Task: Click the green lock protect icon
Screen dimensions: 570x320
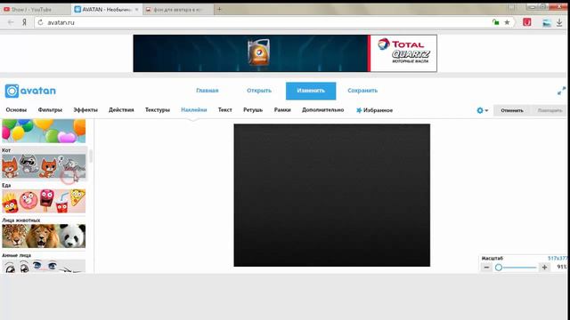Action: coord(495,22)
